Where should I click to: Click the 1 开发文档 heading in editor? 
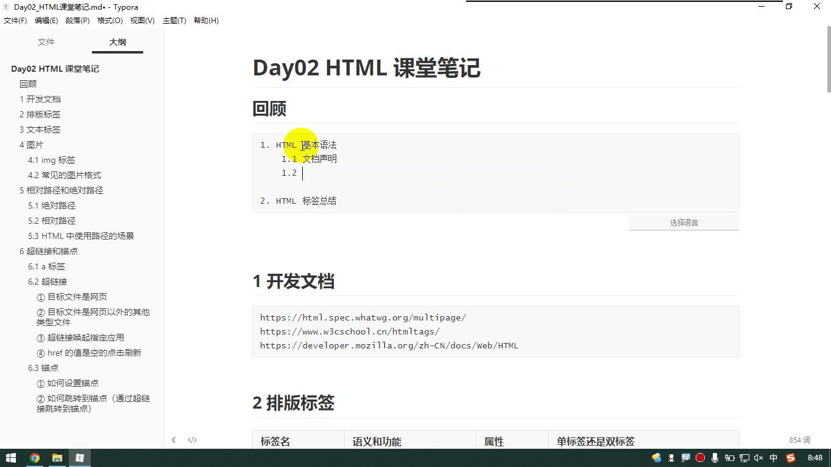pyautogui.click(x=293, y=282)
